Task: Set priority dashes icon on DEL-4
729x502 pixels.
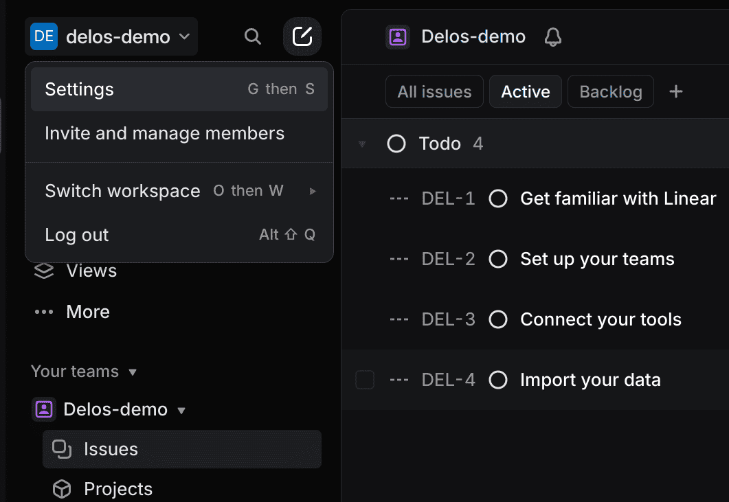Action: (x=399, y=380)
